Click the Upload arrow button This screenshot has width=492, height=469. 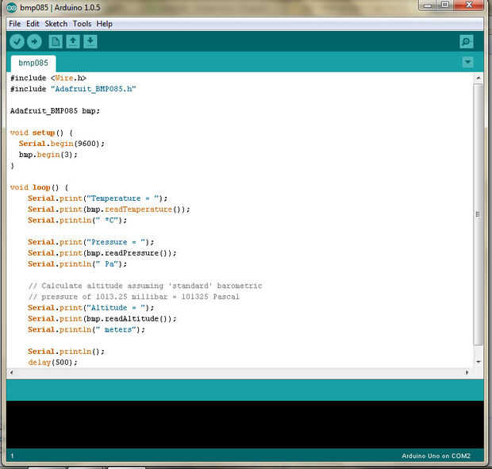click(x=34, y=42)
